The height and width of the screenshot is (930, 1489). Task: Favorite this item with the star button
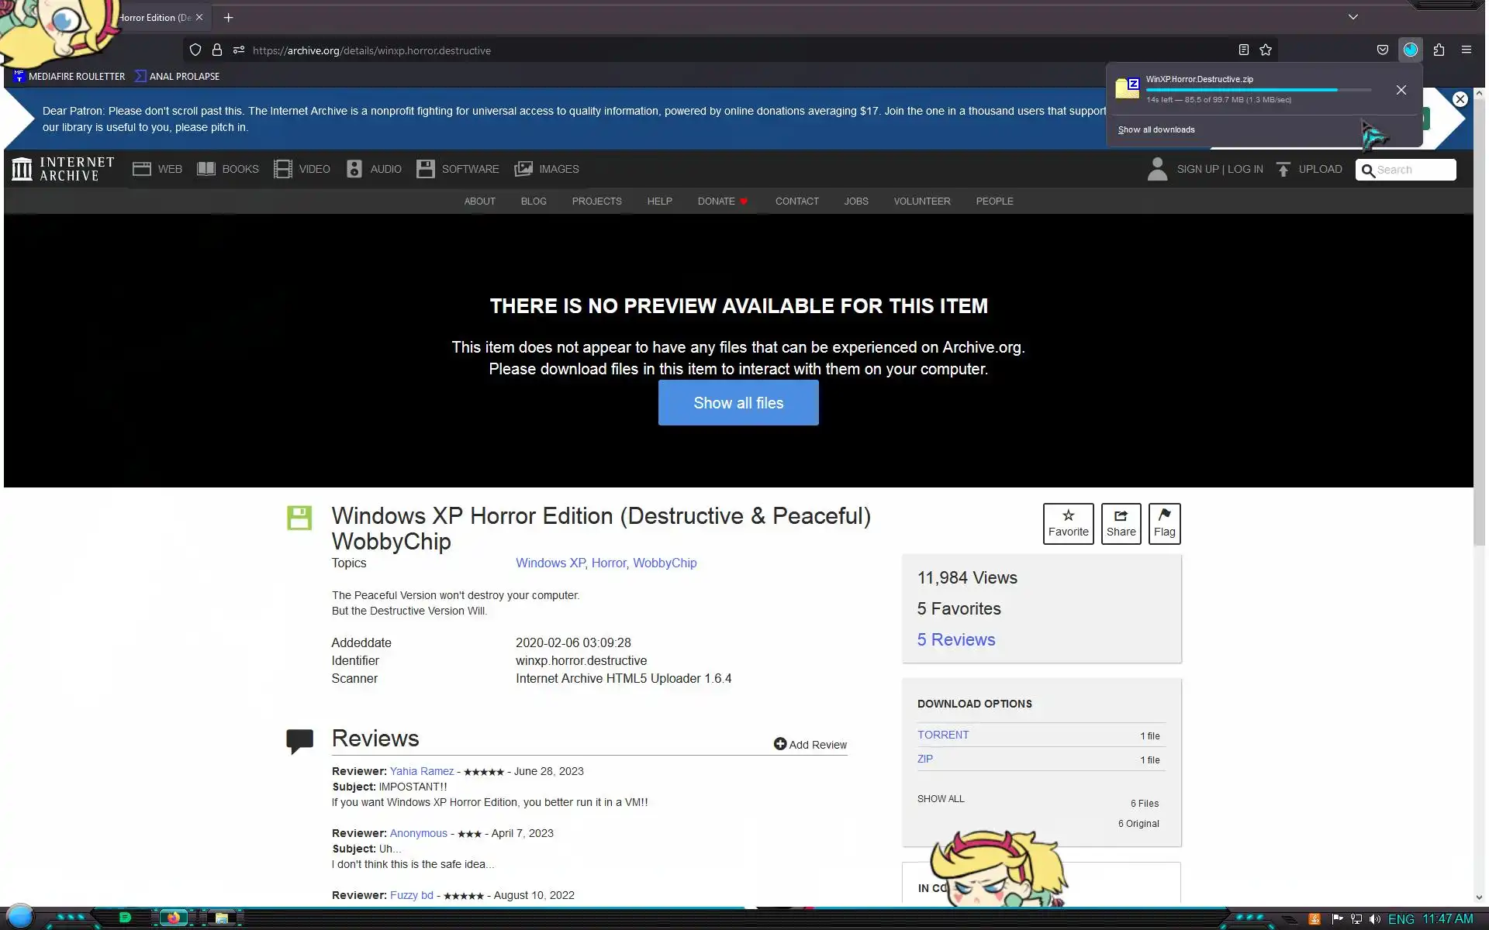pyautogui.click(x=1068, y=524)
